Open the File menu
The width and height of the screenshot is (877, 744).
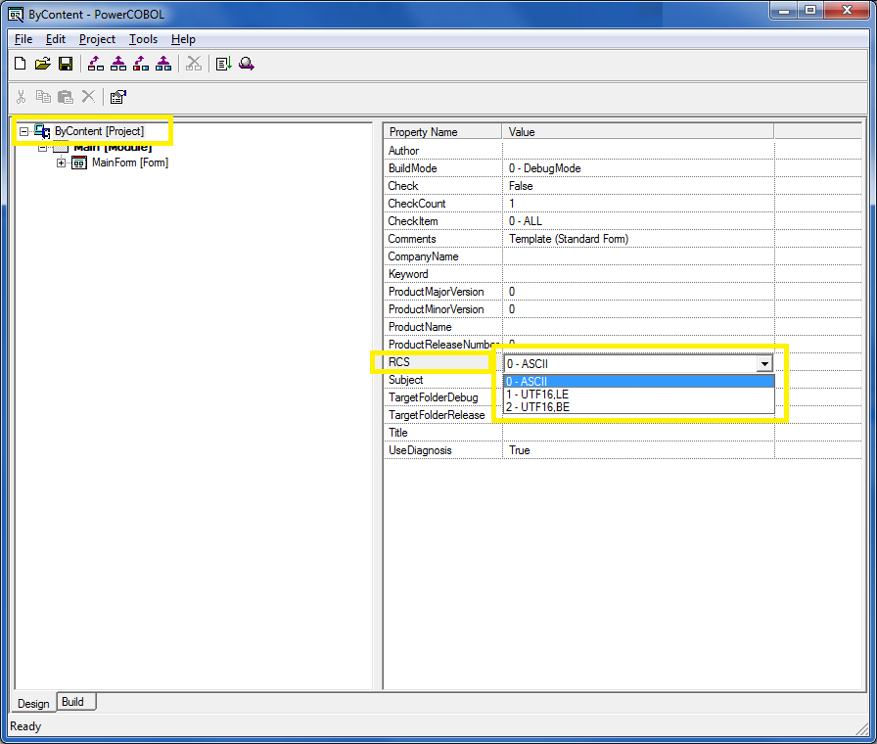tap(23, 39)
